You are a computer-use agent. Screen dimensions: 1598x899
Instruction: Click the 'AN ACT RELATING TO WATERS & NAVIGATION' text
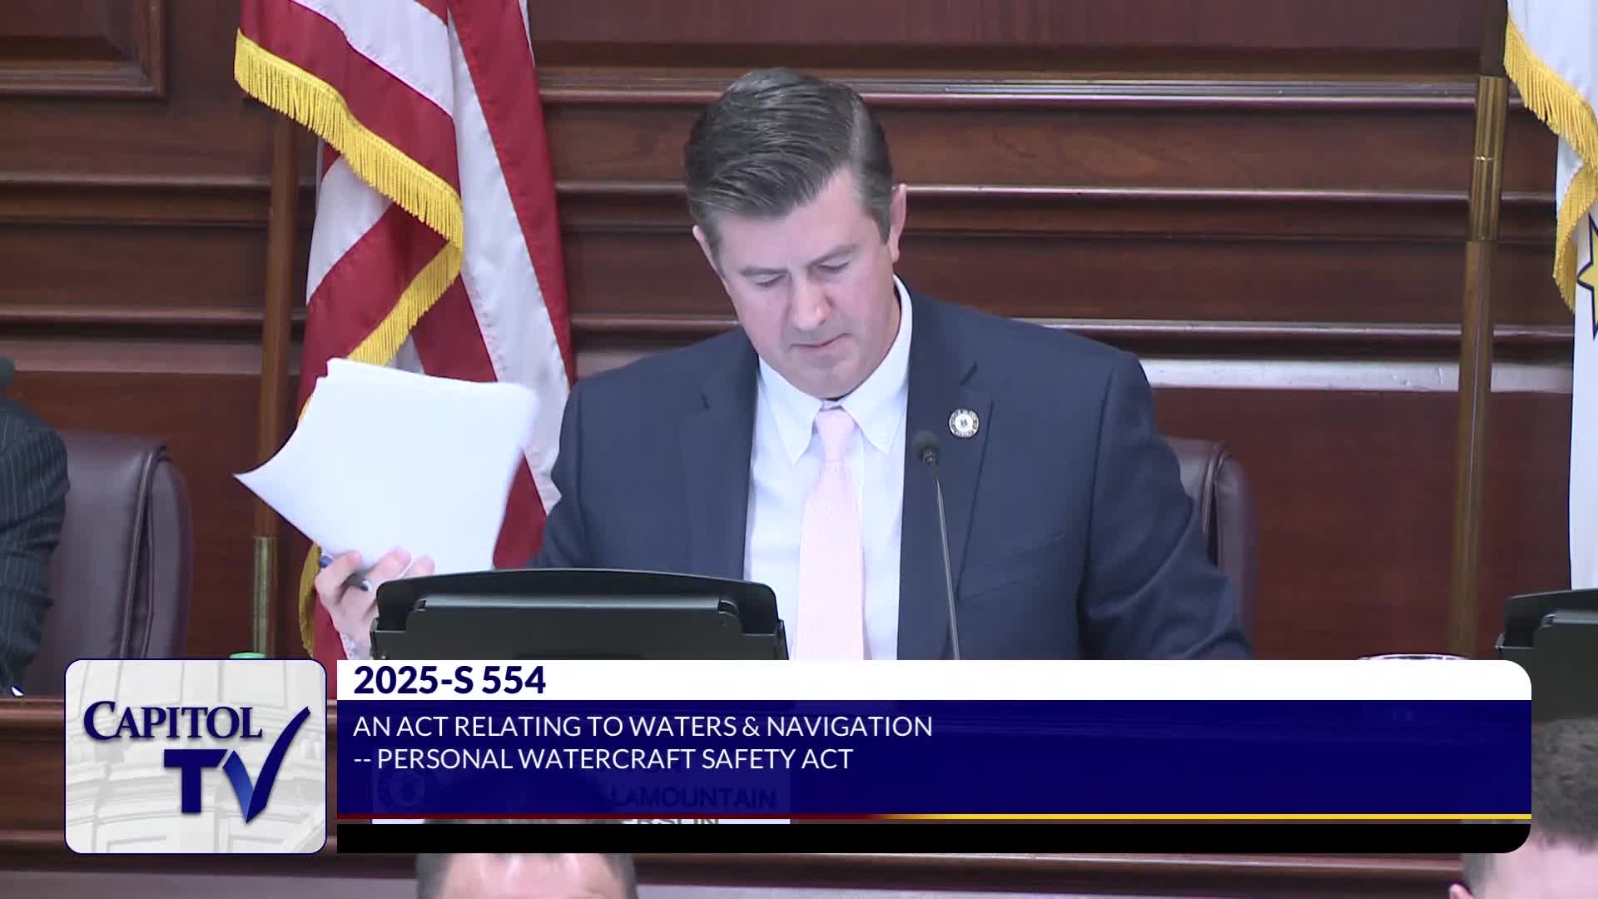(x=643, y=727)
